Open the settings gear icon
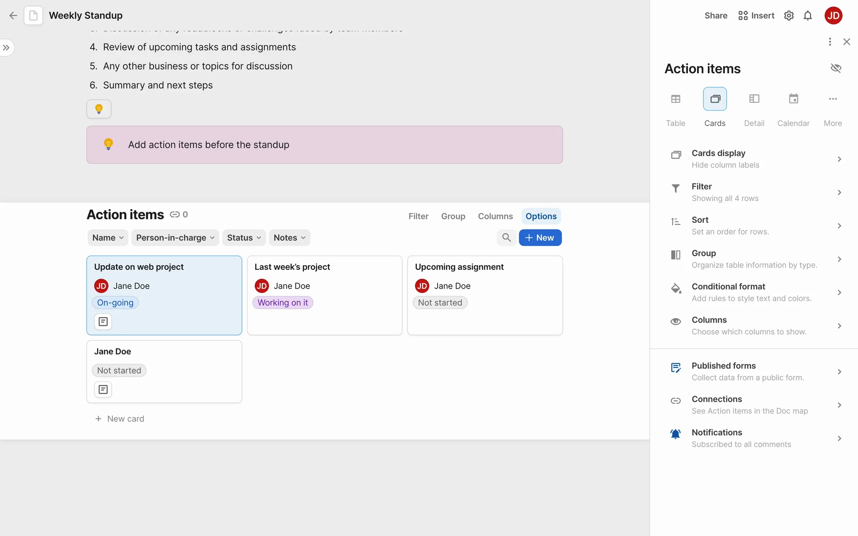The height and width of the screenshot is (536, 858). click(x=789, y=16)
